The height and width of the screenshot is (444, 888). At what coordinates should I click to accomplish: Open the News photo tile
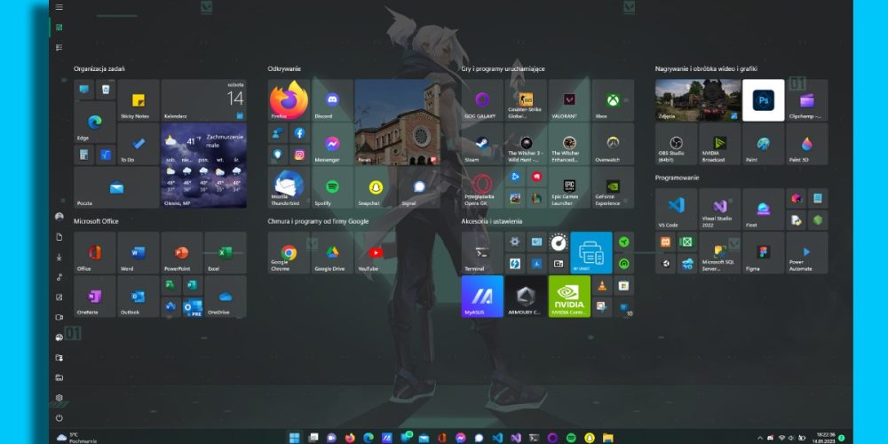point(398,122)
